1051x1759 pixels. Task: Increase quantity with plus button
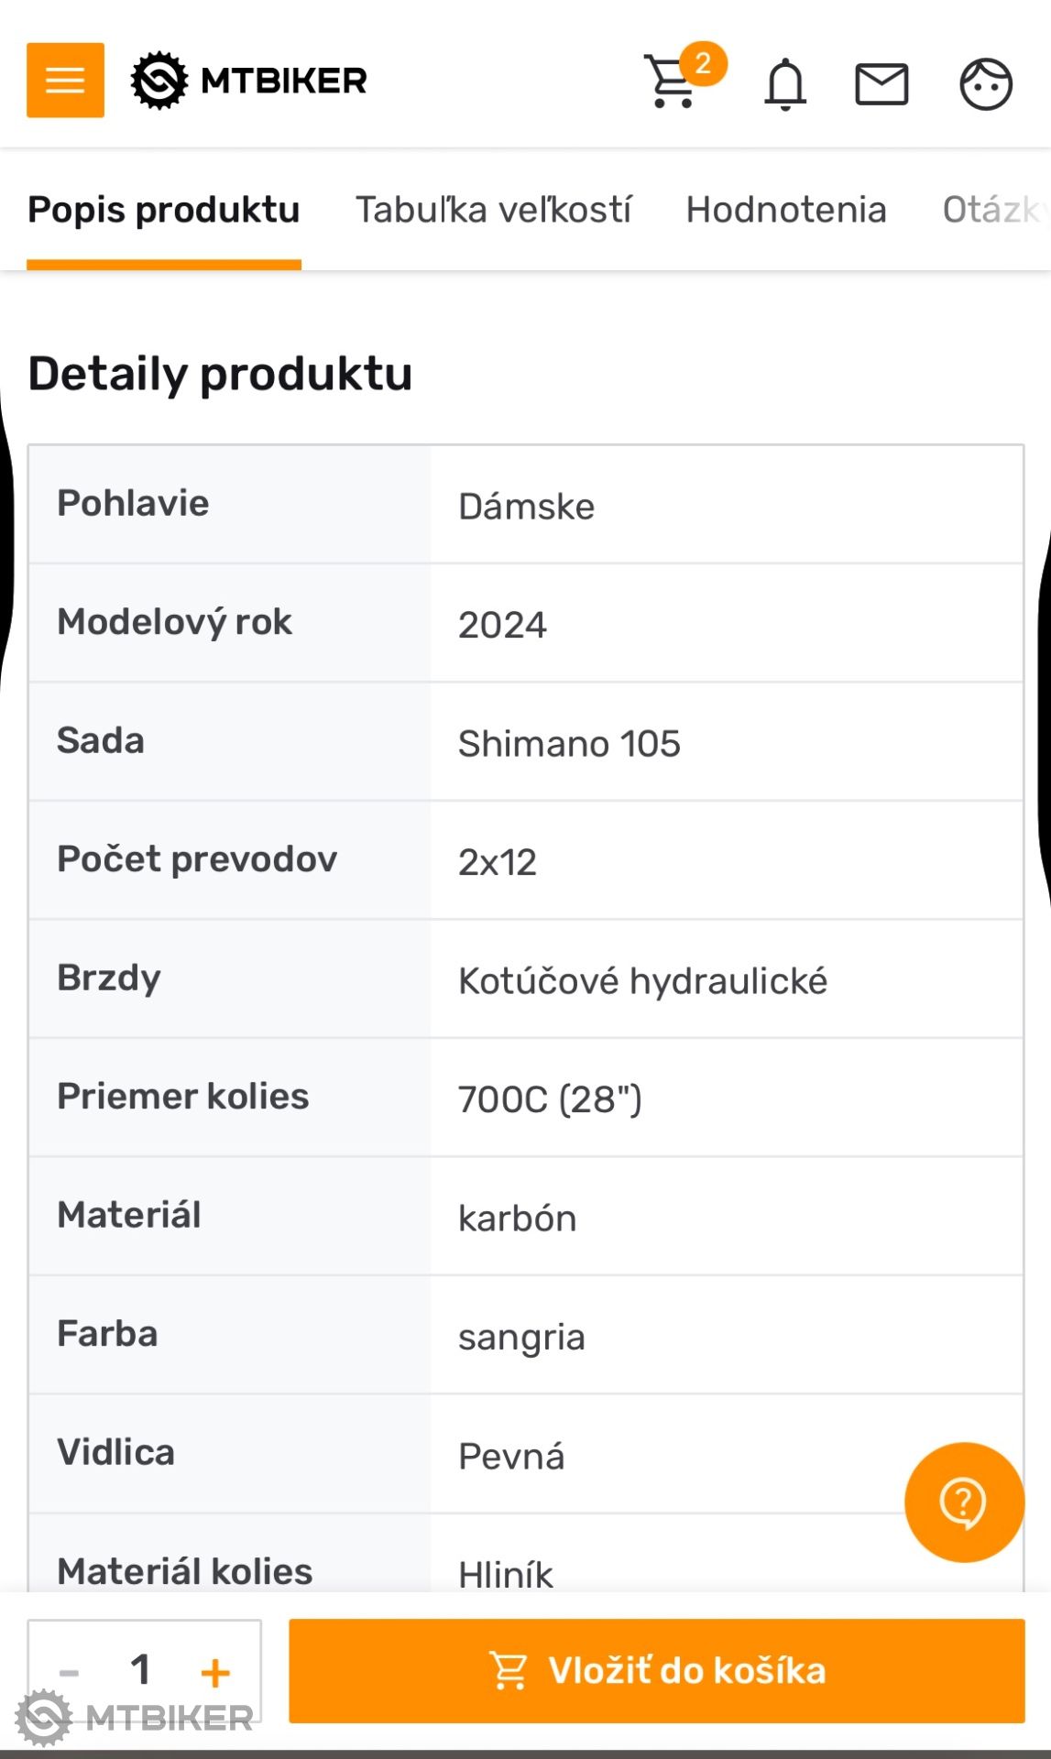pyautogui.click(x=215, y=1672)
